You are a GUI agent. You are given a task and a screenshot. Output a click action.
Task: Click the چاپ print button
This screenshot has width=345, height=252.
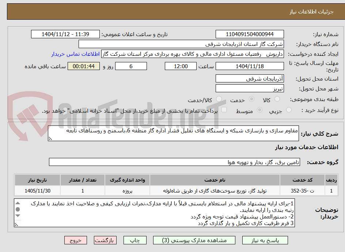135,240
